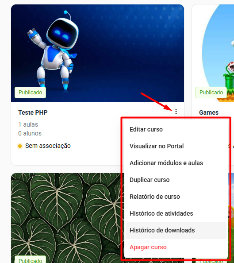Click the Publicado badge on Teste PHP
Image resolution: width=234 pixels, height=263 pixels.
31,93
